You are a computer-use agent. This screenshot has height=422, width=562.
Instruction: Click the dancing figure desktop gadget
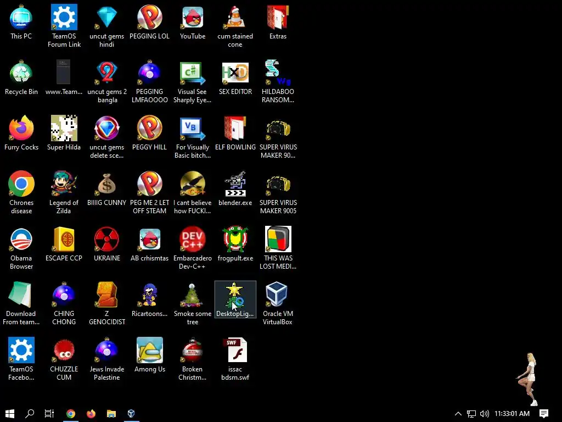[x=529, y=379]
